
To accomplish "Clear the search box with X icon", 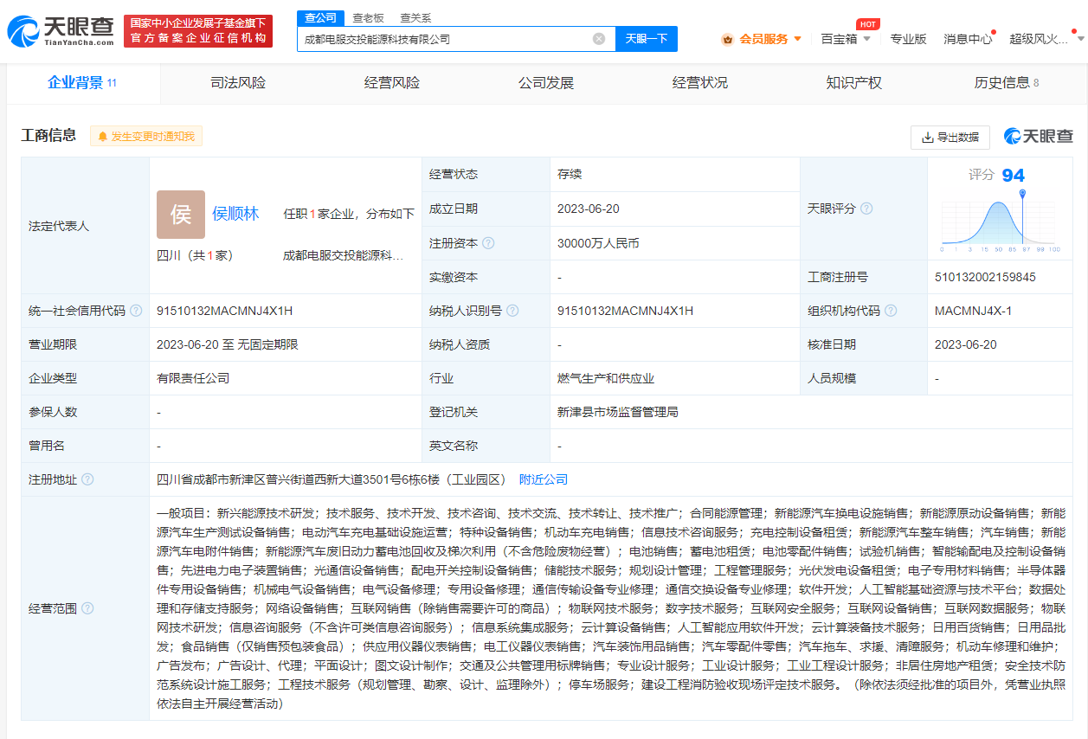I will pyautogui.click(x=599, y=39).
